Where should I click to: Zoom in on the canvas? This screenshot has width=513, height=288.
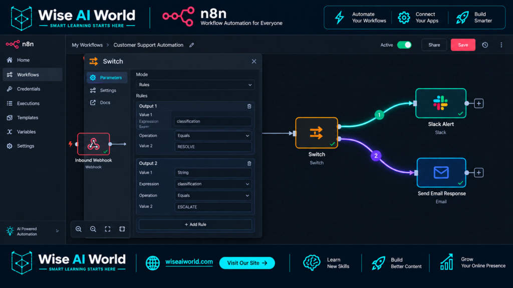click(79, 229)
